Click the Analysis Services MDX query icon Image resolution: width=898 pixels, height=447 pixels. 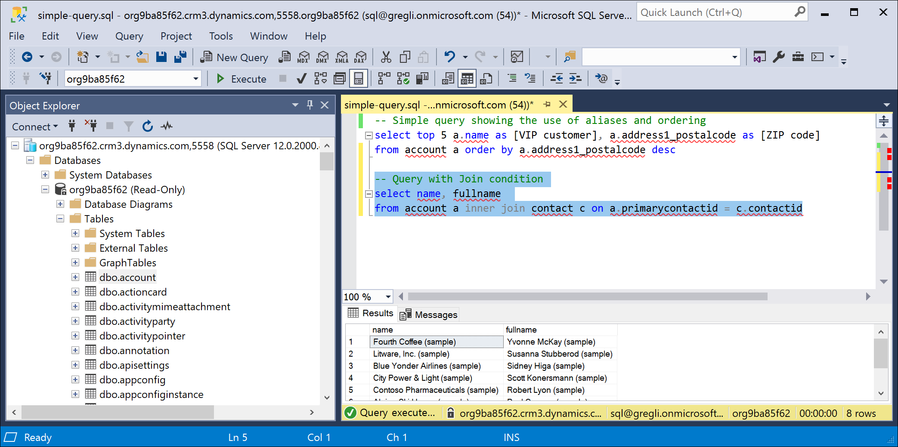303,57
